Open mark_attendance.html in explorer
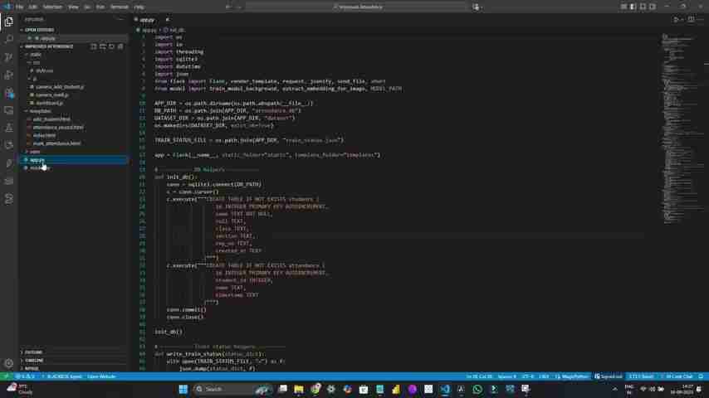Screen dimensions: 709x398 tap(56, 143)
